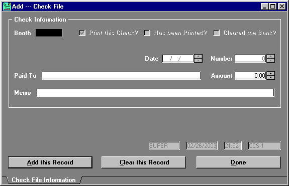Click the 21:52 time stamp field
289x186 pixels.
point(233,146)
